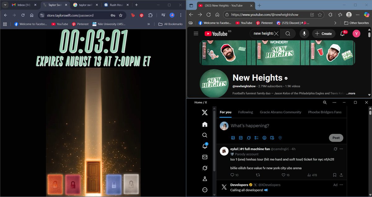The image size is (372, 197).
Task: Launch Copilot from Edge toolbar
Action: click(x=367, y=15)
